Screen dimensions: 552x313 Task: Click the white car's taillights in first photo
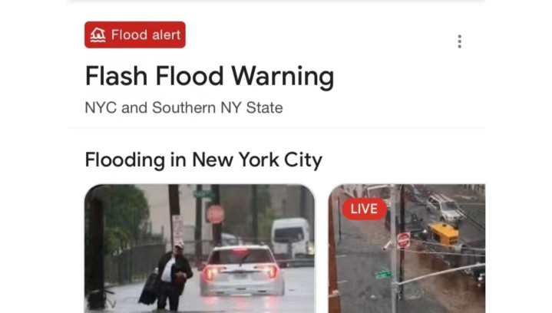click(242, 271)
